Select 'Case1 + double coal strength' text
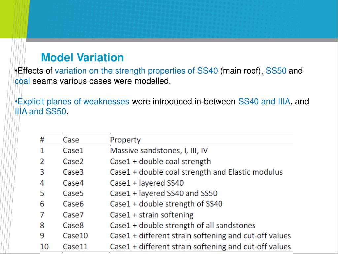Screen dimensions: 338x254 pos(160,161)
